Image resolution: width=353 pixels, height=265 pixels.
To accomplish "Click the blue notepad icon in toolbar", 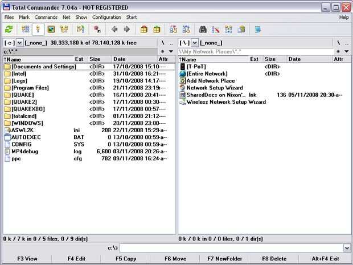I will tap(258, 29).
